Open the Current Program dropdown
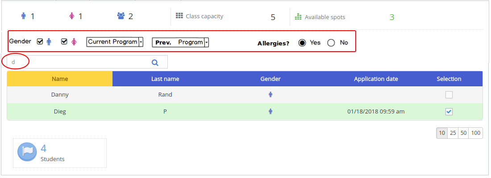The width and height of the screenshot is (491, 178). click(115, 42)
